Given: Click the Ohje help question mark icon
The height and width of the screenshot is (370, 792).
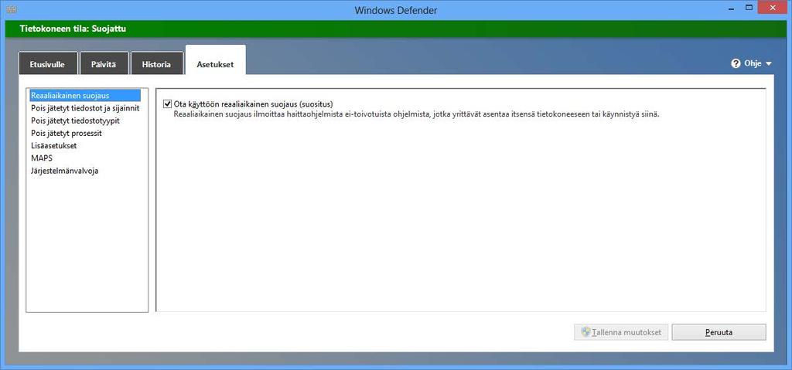Looking at the screenshot, I should click(x=736, y=63).
